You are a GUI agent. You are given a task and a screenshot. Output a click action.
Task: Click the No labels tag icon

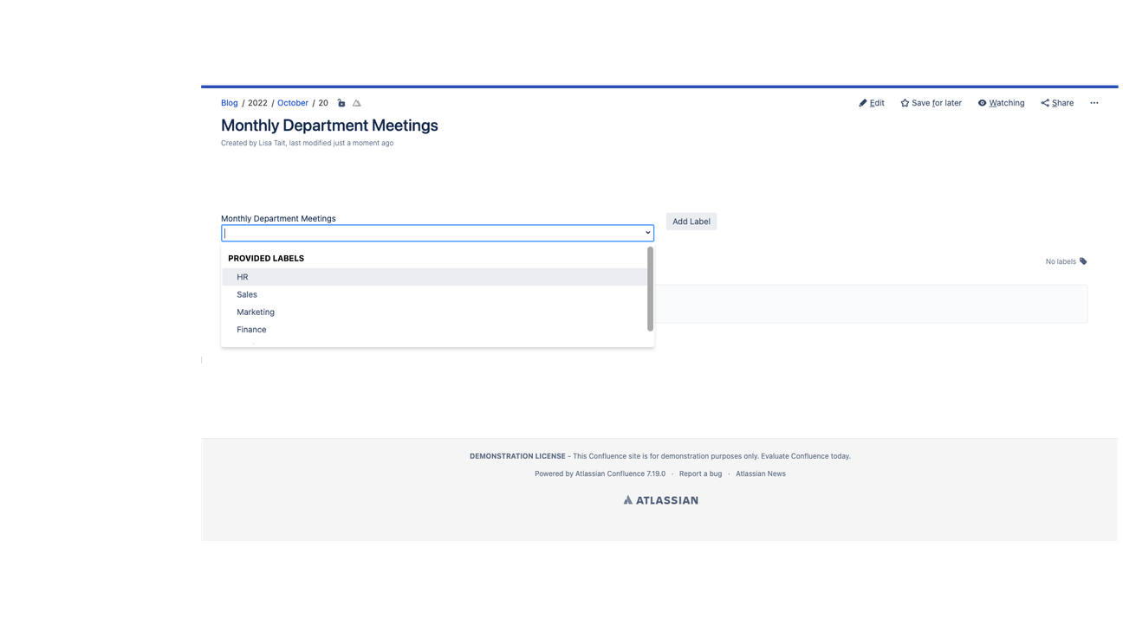1083,261
